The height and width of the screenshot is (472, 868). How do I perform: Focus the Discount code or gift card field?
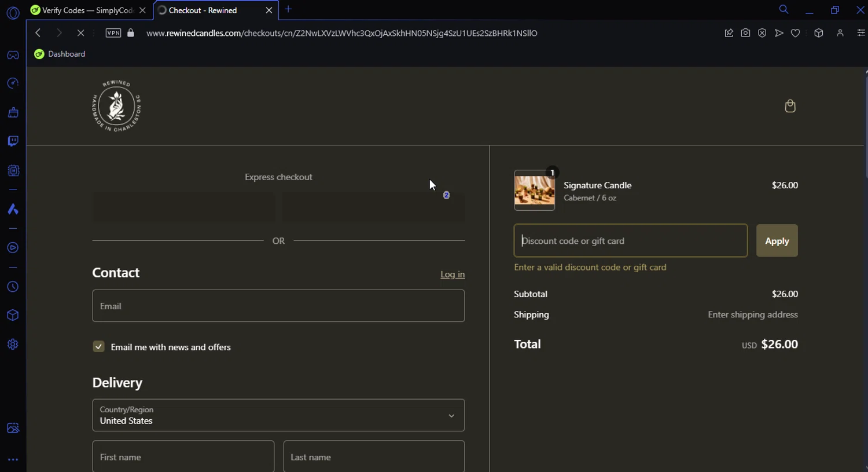pyautogui.click(x=631, y=240)
